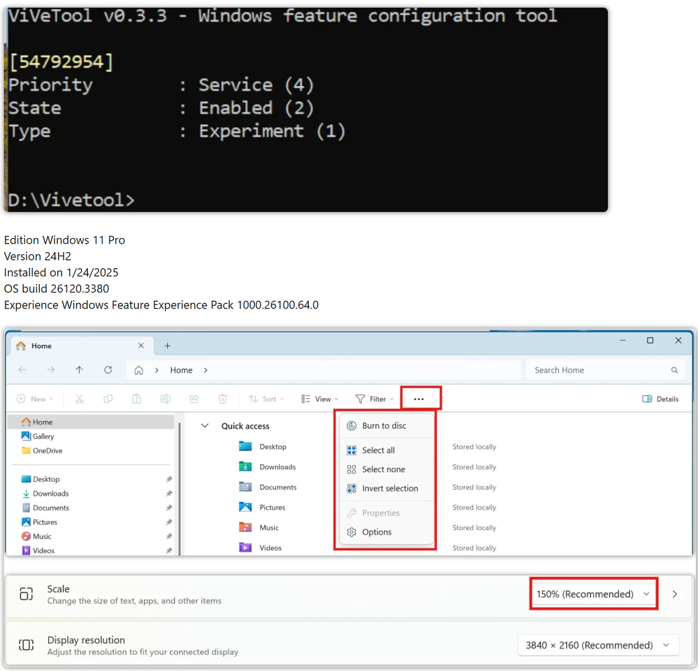698x671 pixels.
Task: Go back with the left arrow
Action: pyautogui.click(x=22, y=370)
